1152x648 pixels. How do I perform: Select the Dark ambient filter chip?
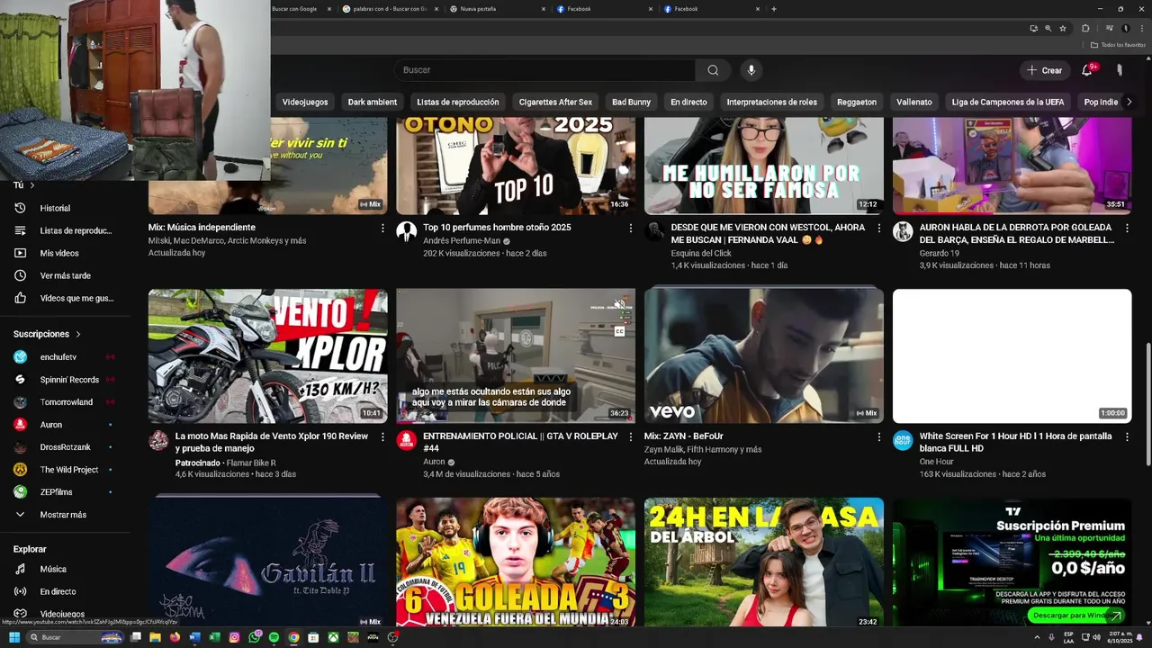point(373,102)
